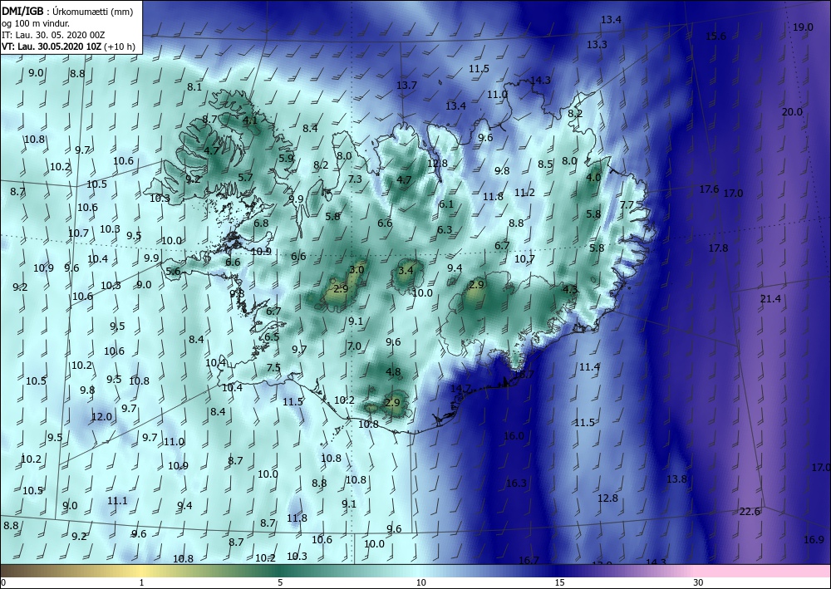Screen dimensions: 831x589
Task: Click the map value 14.7
Action: tap(460, 389)
